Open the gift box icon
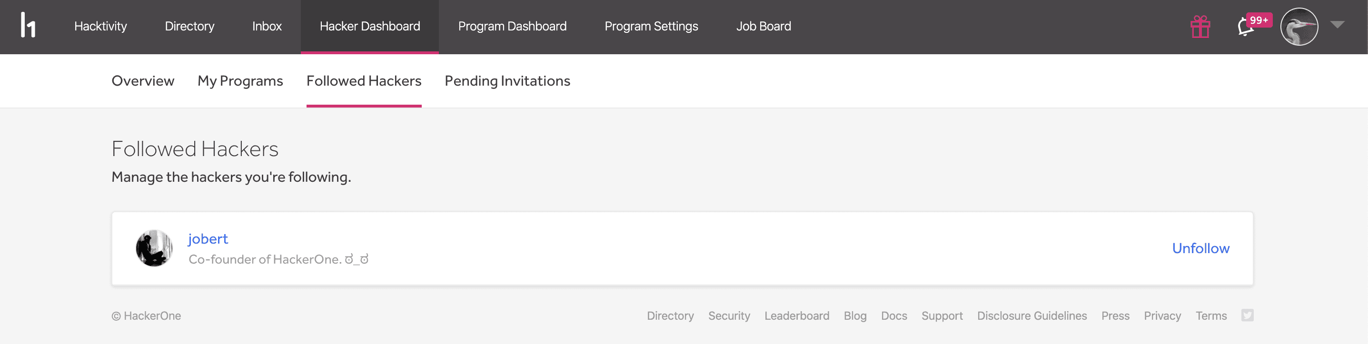1368x344 pixels. click(x=1199, y=27)
